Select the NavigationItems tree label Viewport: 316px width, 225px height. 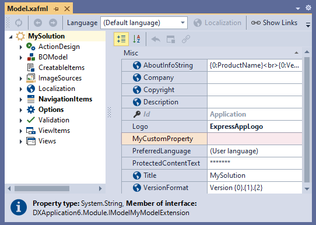coord(65,99)
